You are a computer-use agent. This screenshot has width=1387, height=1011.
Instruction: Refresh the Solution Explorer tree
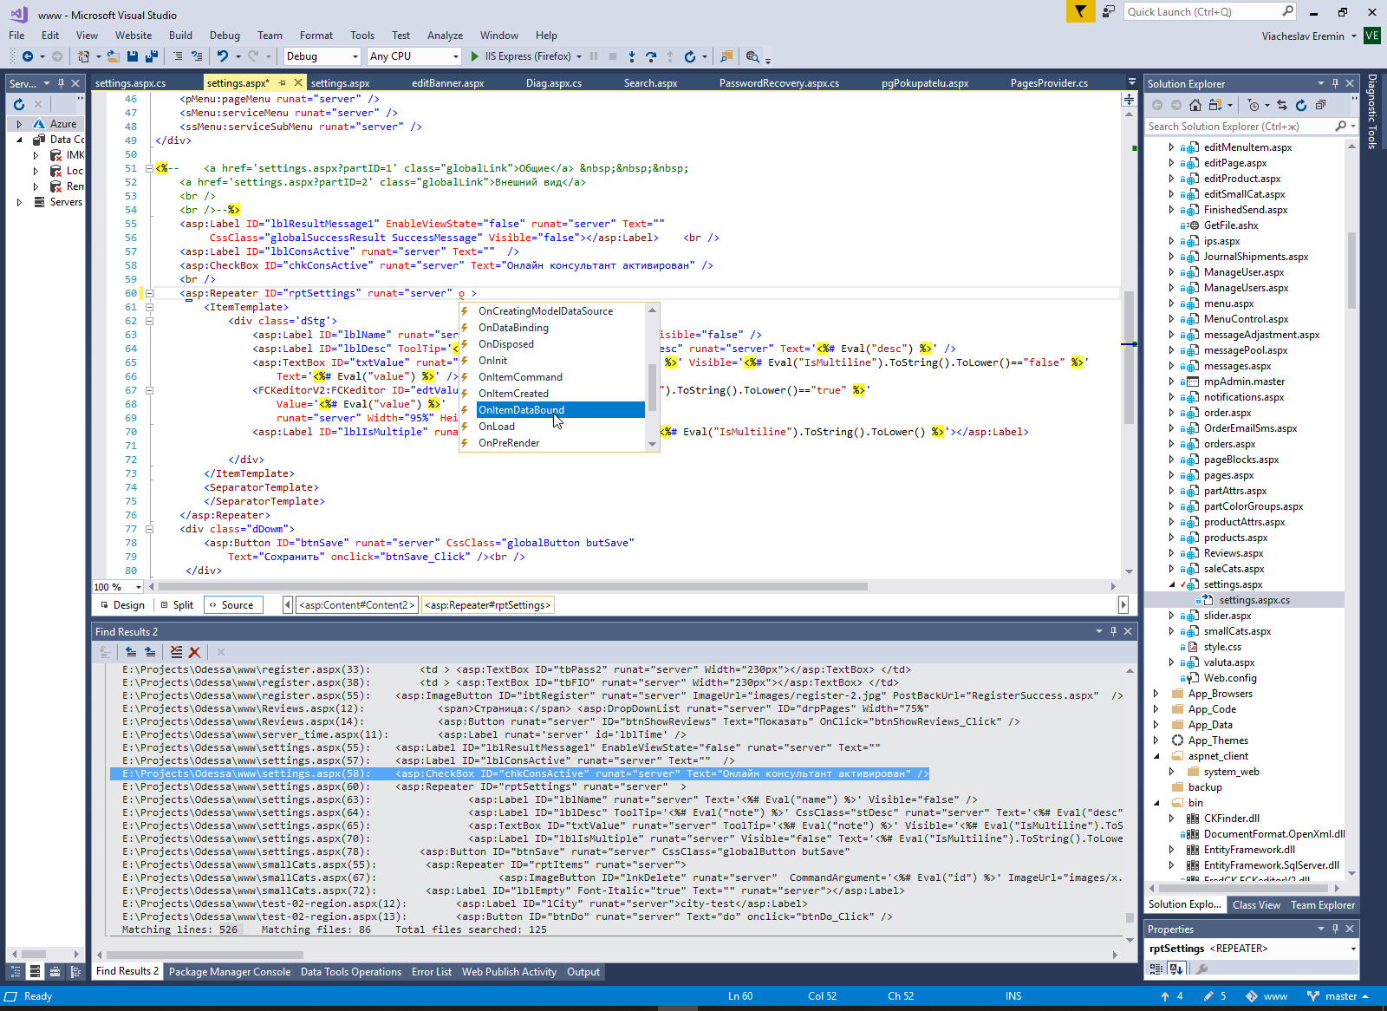[1300, 105]
